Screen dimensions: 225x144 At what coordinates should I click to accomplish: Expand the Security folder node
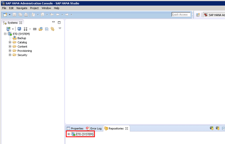(10, 55)
